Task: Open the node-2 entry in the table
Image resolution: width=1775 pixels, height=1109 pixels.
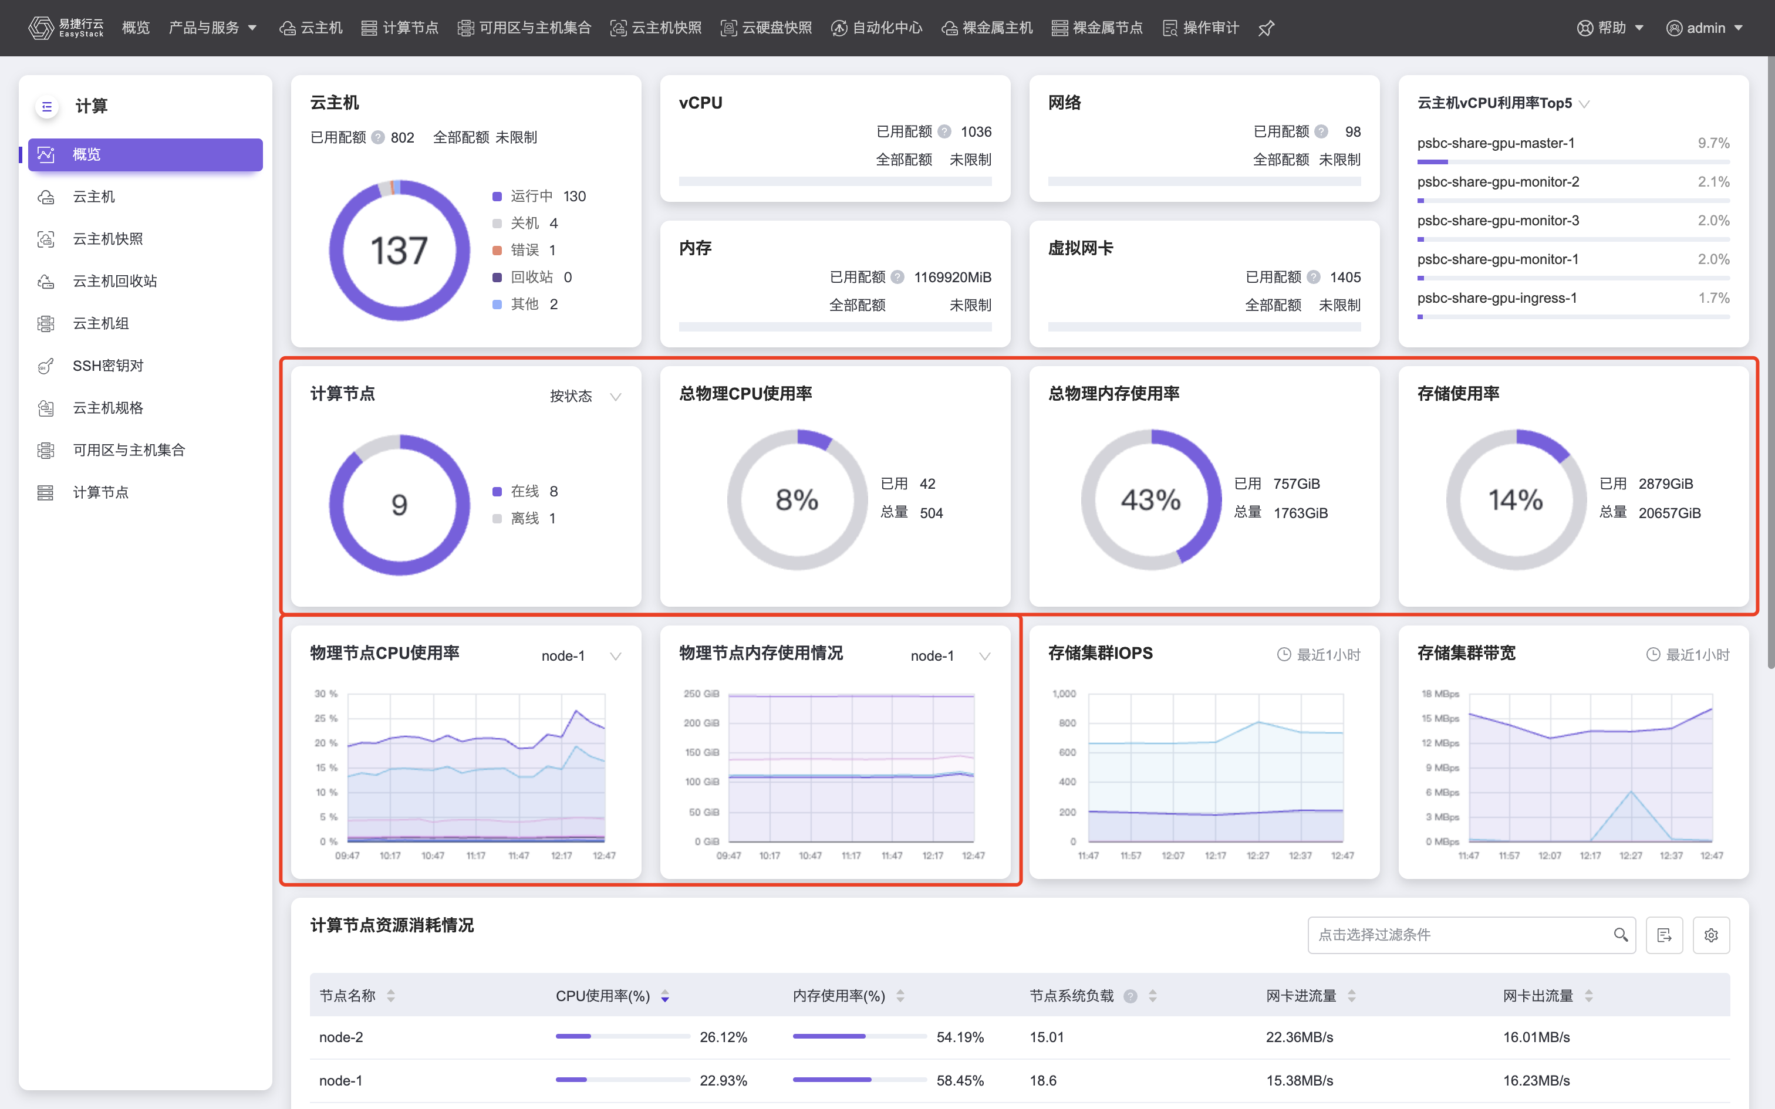Action: (342, 1036)
